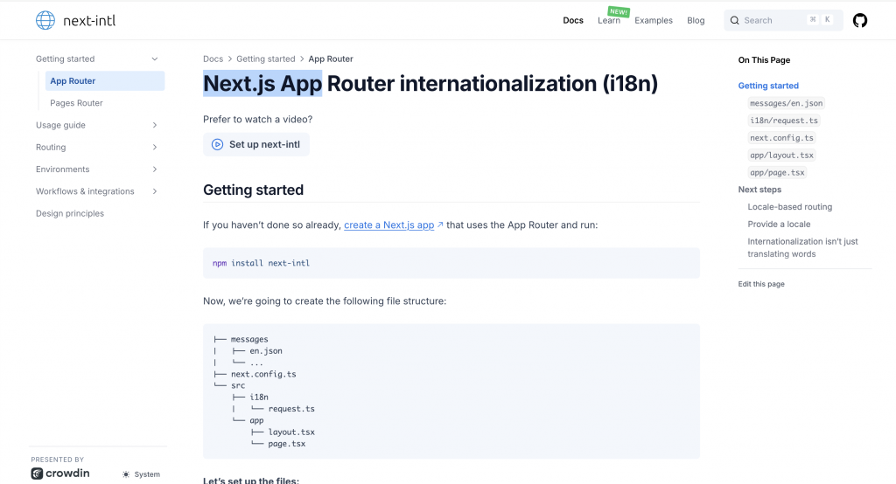Click Docs breadcrumb link
896x484 pixels.
pyautogui.click(x=213, y=59)
